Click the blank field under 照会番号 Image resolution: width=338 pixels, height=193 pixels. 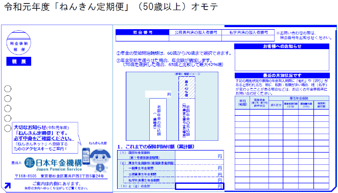pos(143,38)
